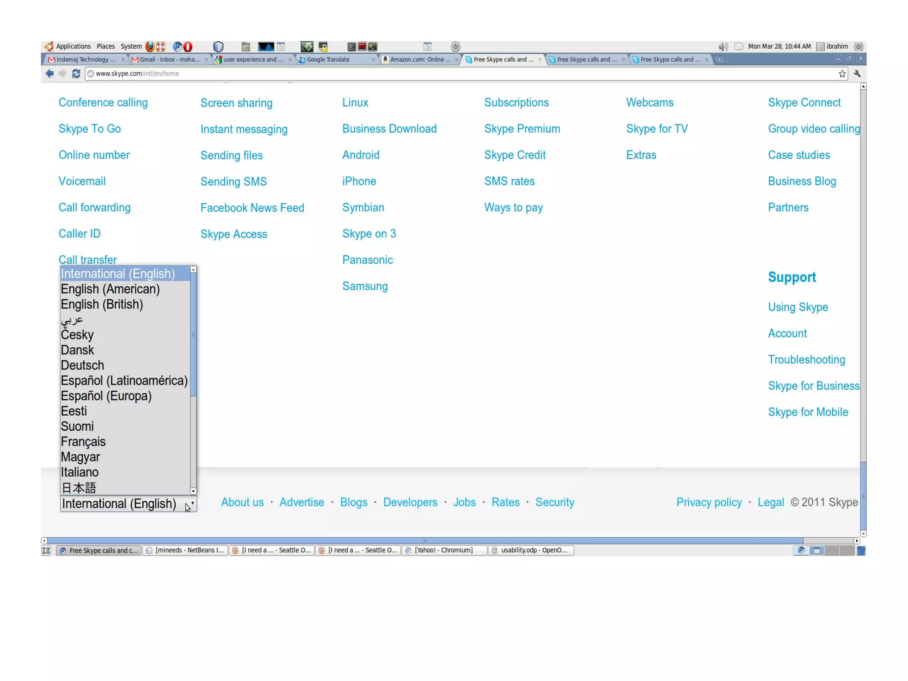The height and width of the screenshot is (681, 908).
Task: Click the language list scrollbar down arrow
Action: [x=193, y=491]
